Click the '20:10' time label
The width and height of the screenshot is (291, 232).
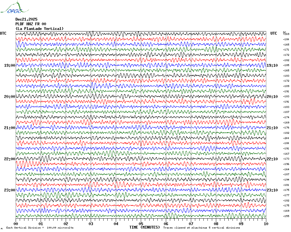pyautogui.click(x=272, y=97)
